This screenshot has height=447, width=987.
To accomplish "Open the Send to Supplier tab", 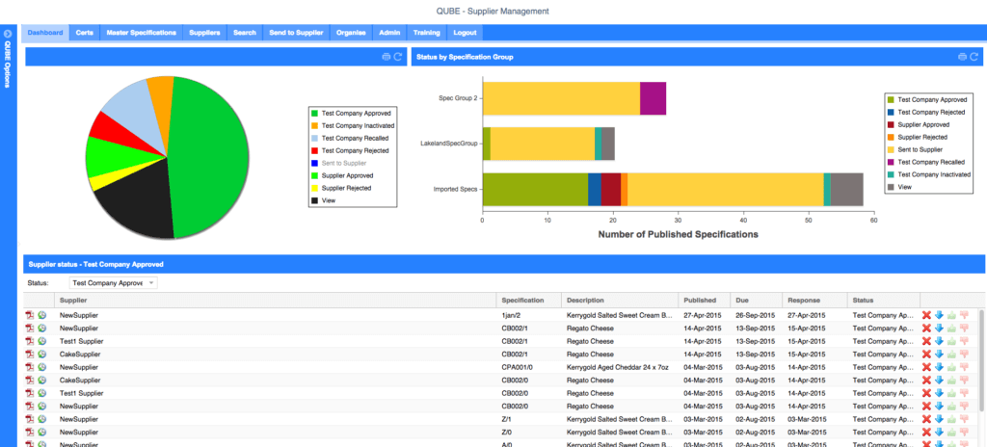I will pos(296,33).
